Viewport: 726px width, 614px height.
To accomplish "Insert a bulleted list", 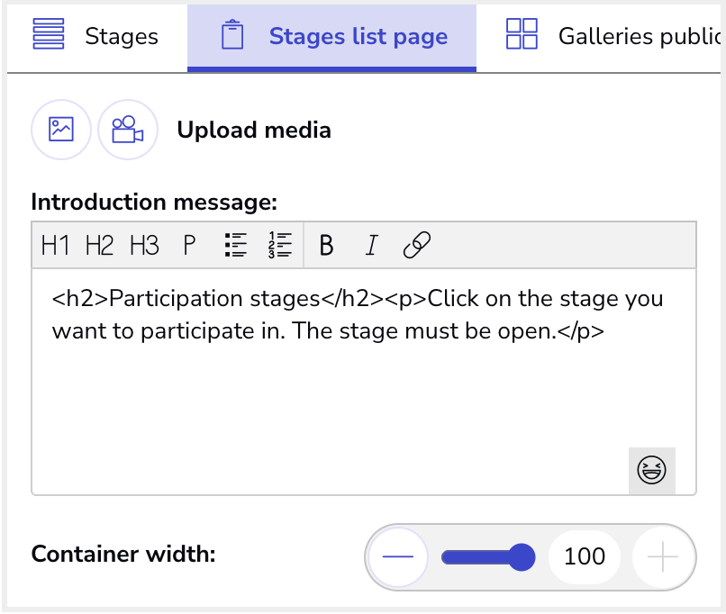I will coord(236,245).
